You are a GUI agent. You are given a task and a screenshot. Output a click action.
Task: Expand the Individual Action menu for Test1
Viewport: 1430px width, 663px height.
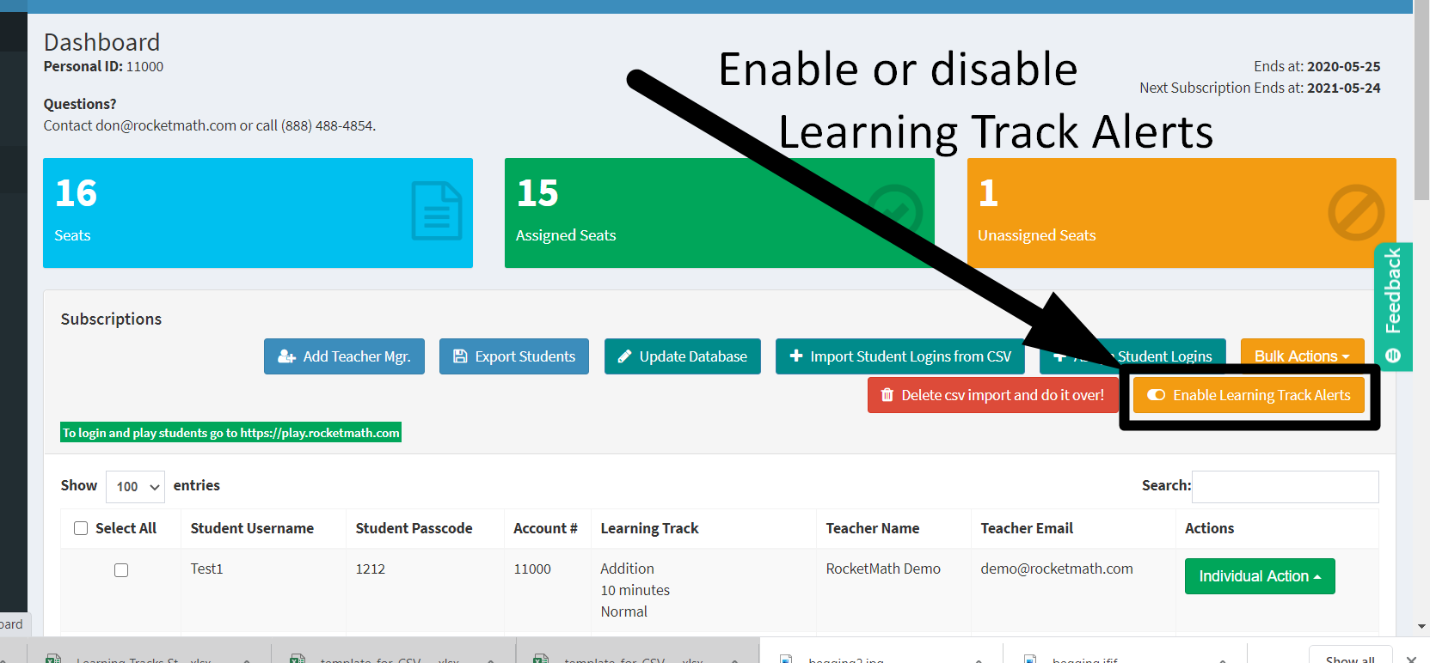(1259, 576)
